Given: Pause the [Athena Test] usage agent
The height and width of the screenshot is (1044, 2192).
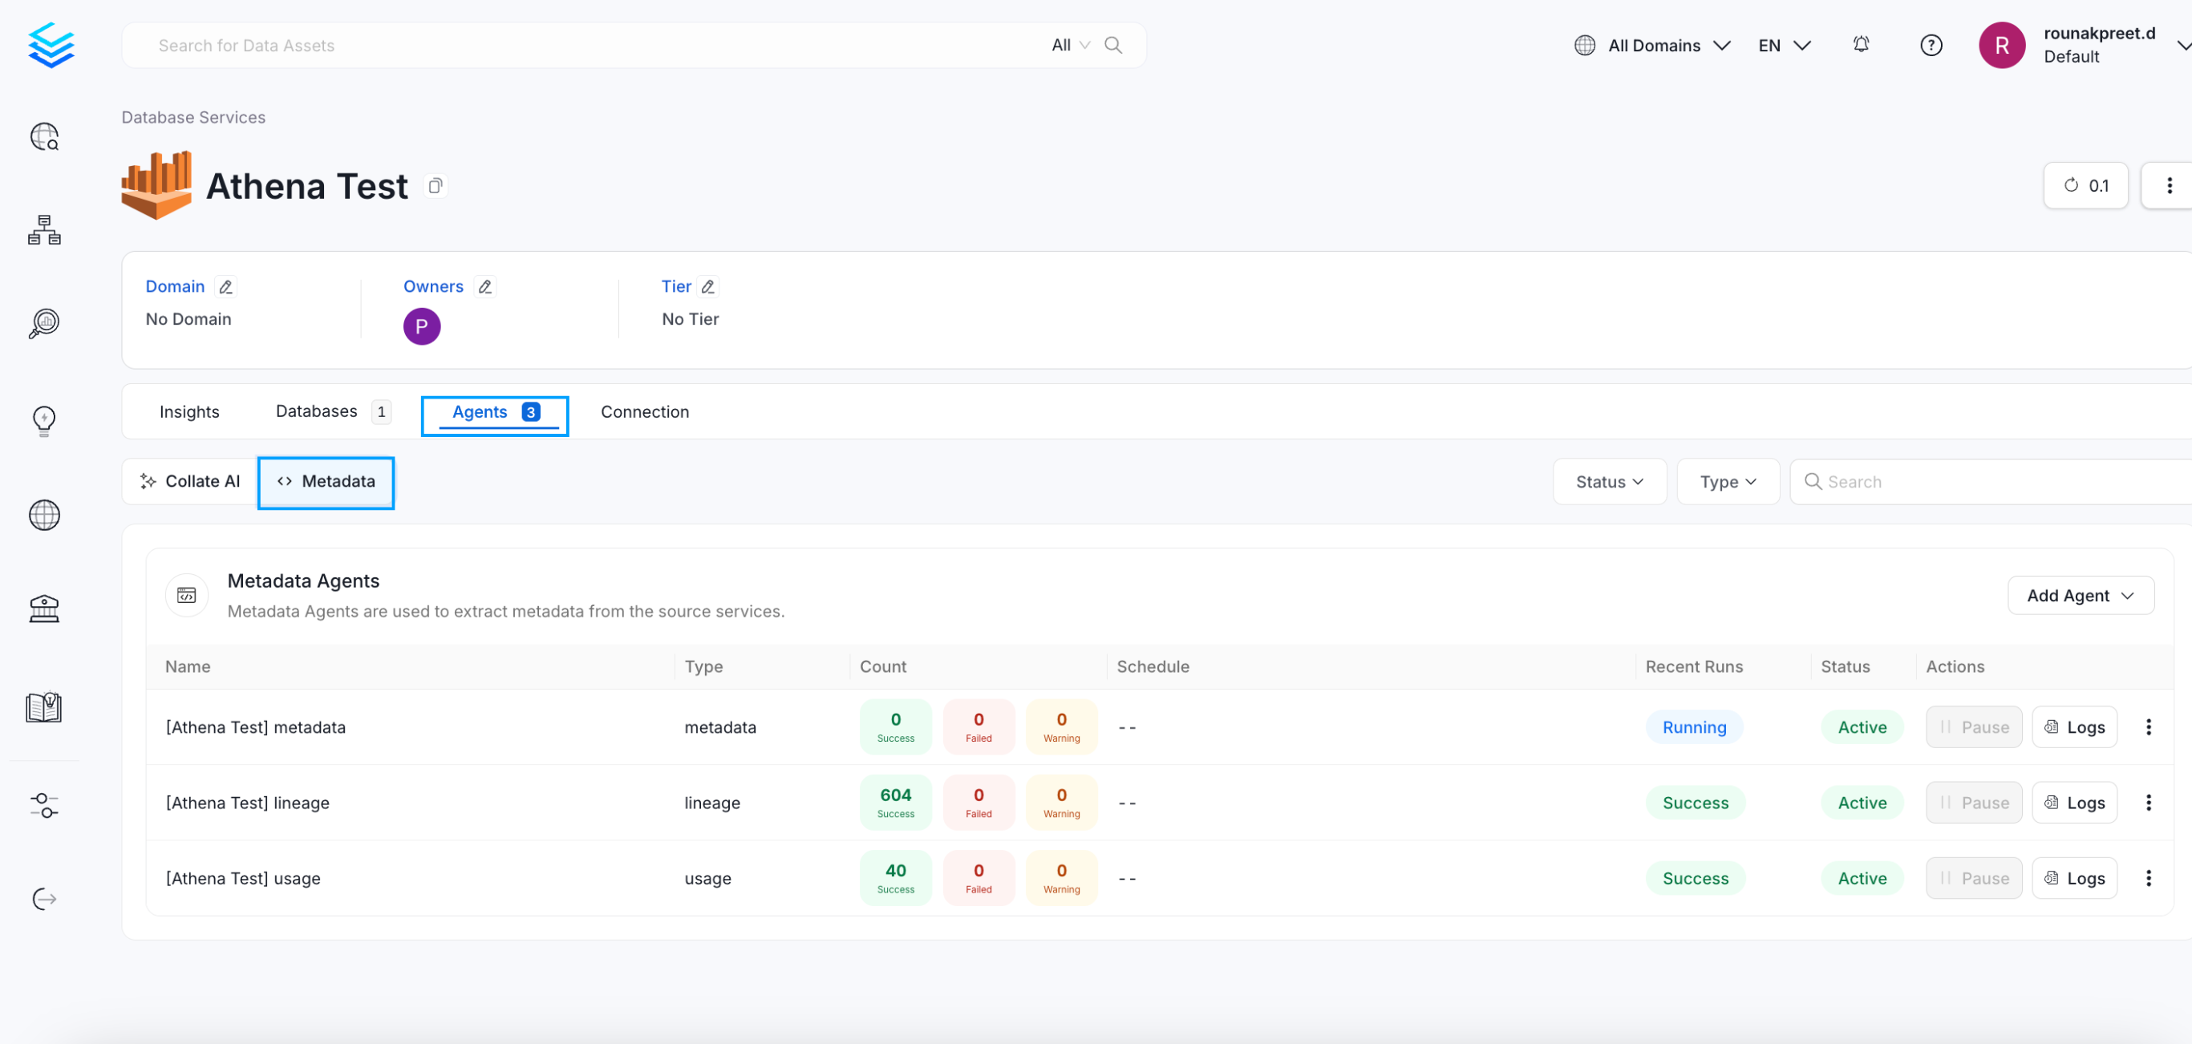Looking at the screenshot, I should [1973, 877].
